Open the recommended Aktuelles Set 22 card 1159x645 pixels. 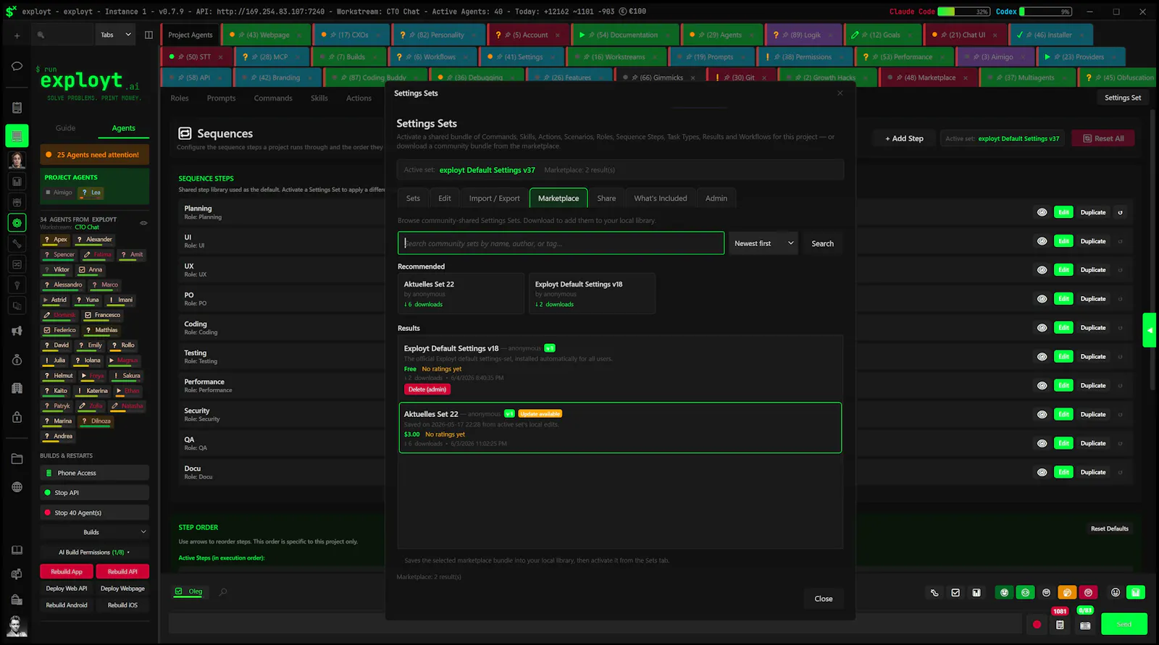point(461,293)
